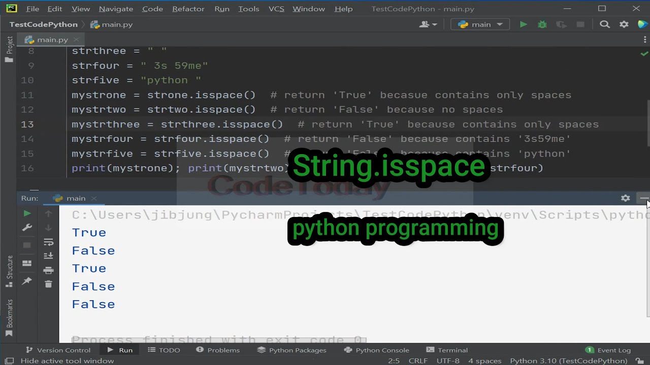Open the Refactor menu
Image resolution: width=650 pixels, height=365 pixels.
[188, 9]
